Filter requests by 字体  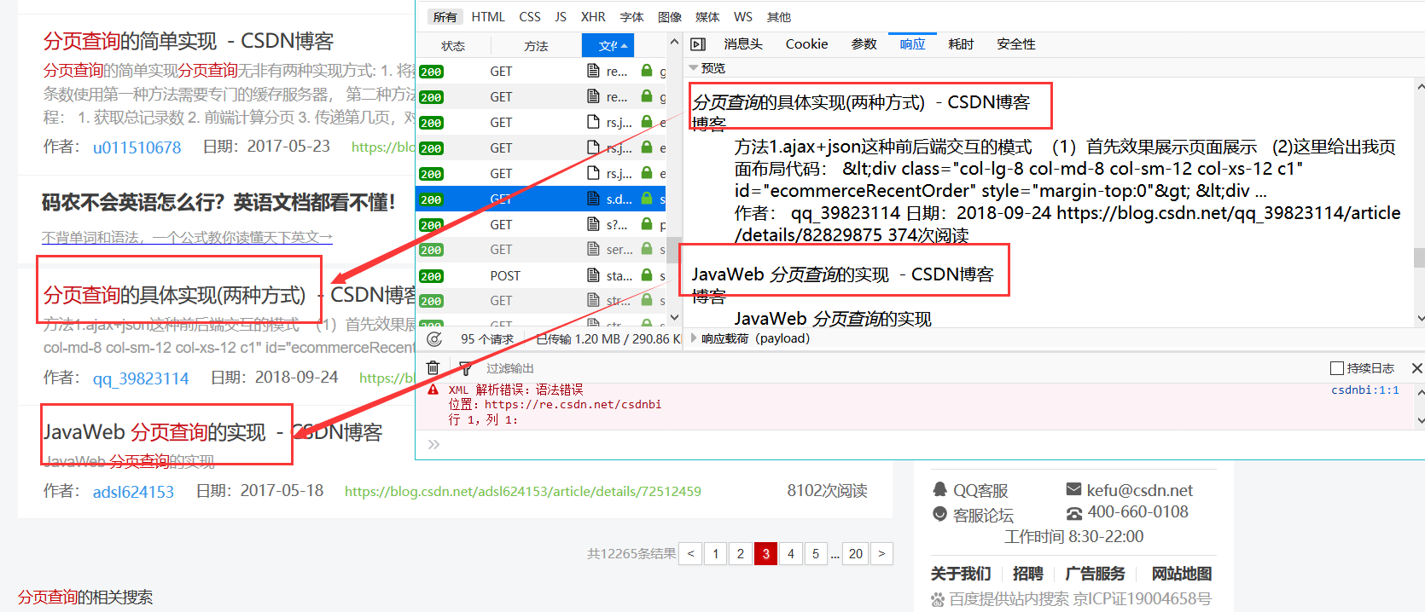point(632,17)
